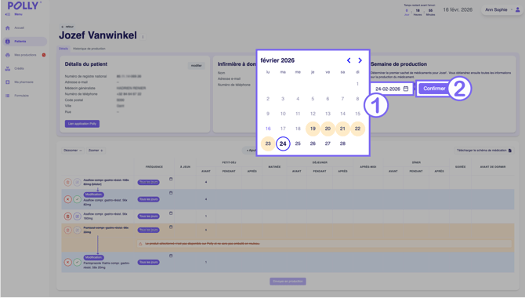Switch to Historique de production tab
This screenshot has width=525, height=298.
point(89,49)
